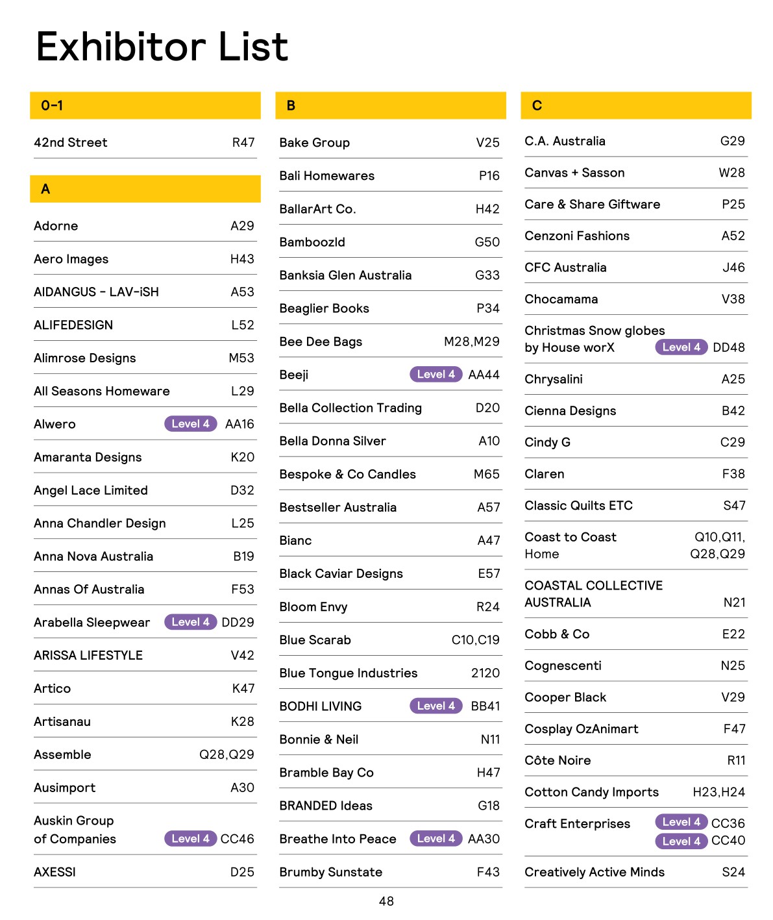Click stand number M28,M29 for Bee Dee Bags
Screen dimensions: 773x920
click(x=471, y=342)
